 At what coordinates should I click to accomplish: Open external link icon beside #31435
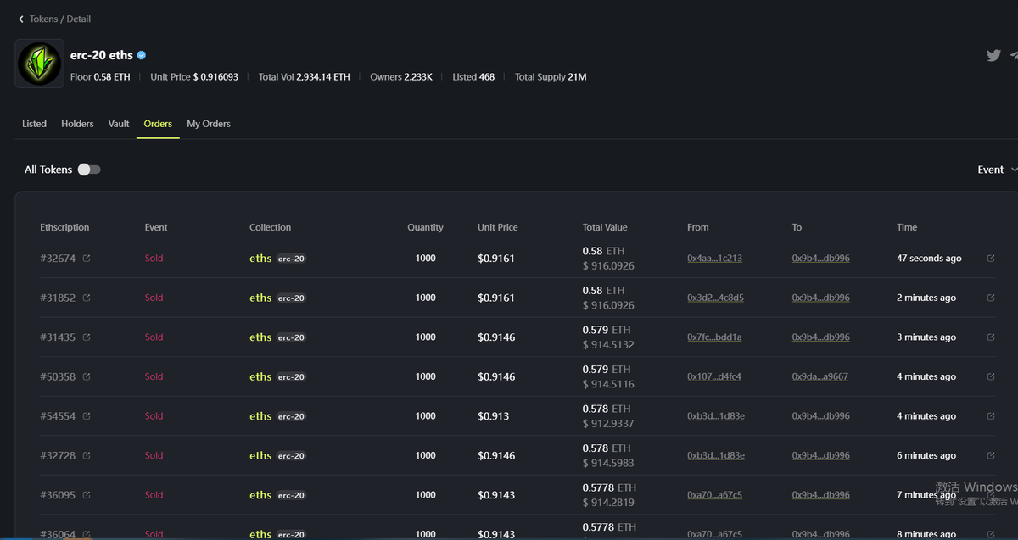pyautogui.click(x=87, y=337)
